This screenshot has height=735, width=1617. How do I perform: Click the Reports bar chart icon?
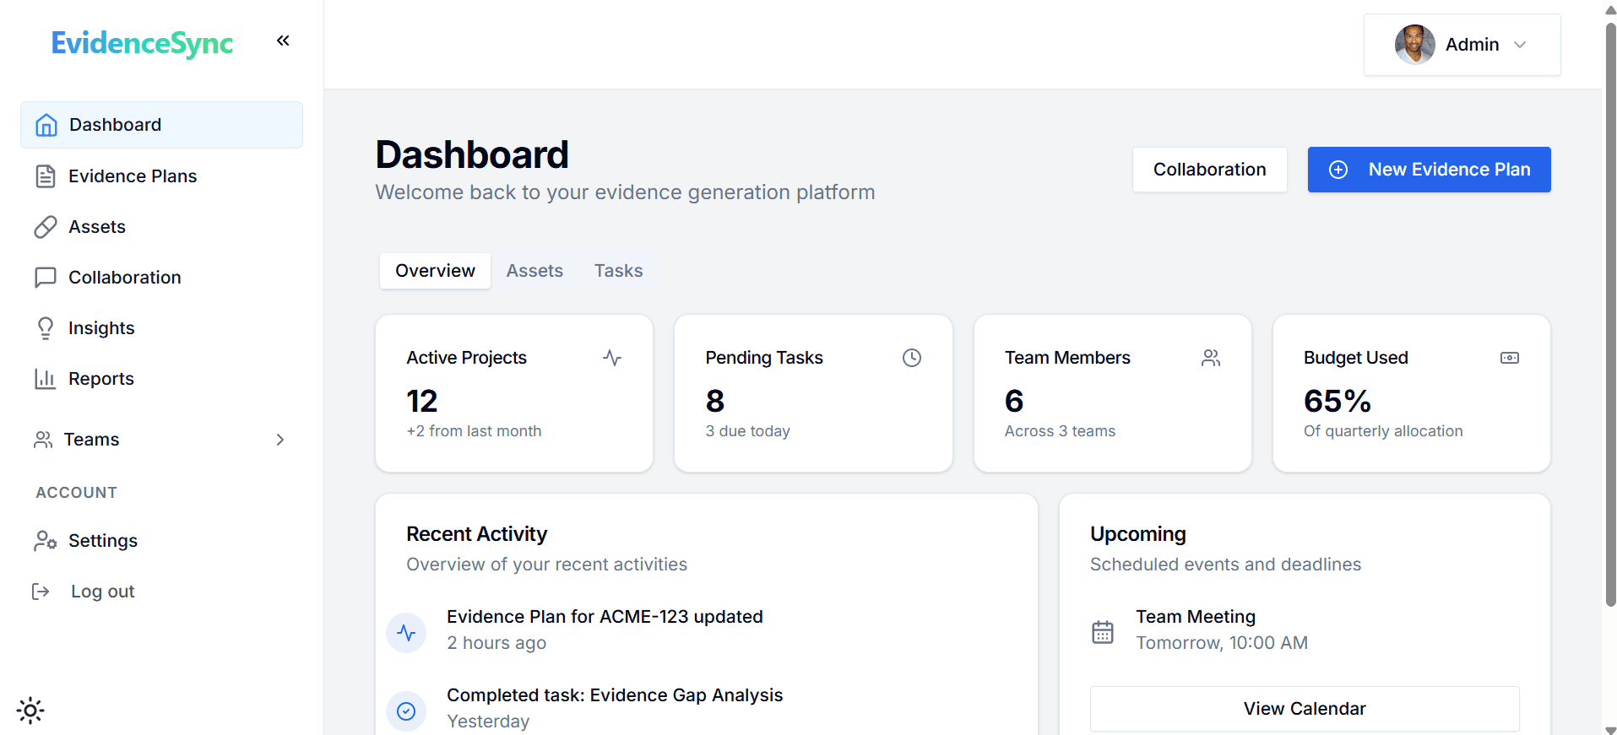pyautogui.click(x=46, y=379)
